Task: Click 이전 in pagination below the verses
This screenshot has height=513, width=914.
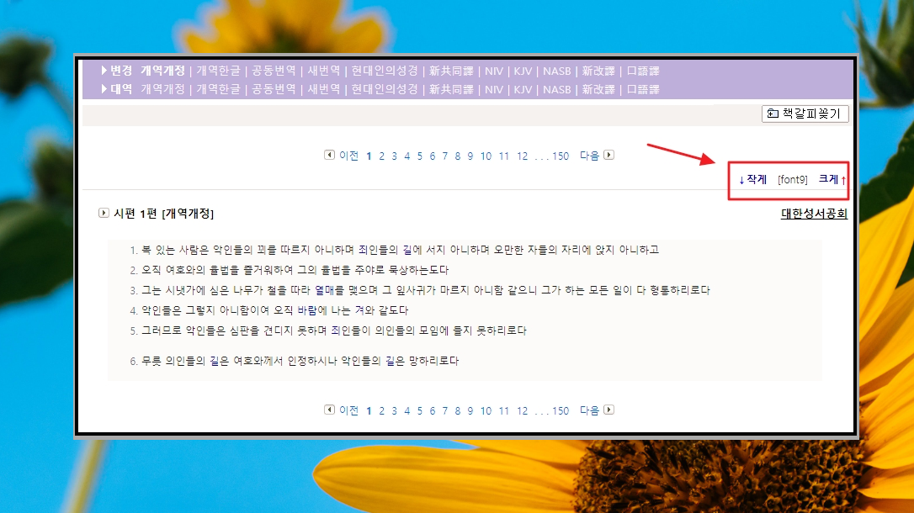Action: (x=348, y=410)
